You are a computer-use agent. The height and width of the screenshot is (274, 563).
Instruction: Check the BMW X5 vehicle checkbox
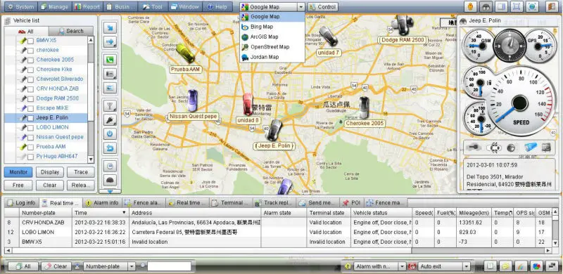[x=30, y=41]
